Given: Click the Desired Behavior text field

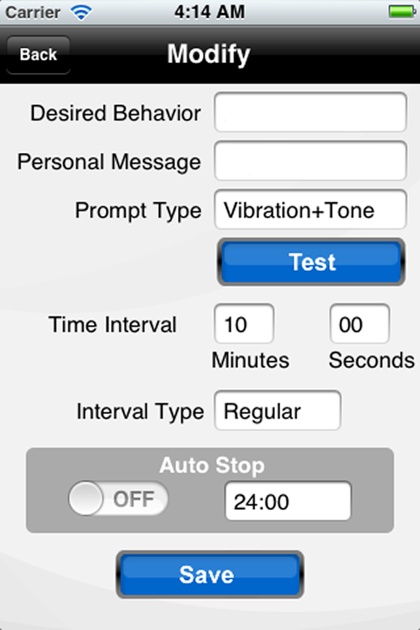Looking at the screenshot, I should pyautogui.click(x=310, y=112).
